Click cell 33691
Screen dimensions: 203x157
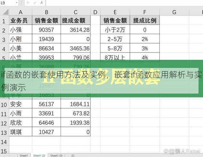coord(47,113)
